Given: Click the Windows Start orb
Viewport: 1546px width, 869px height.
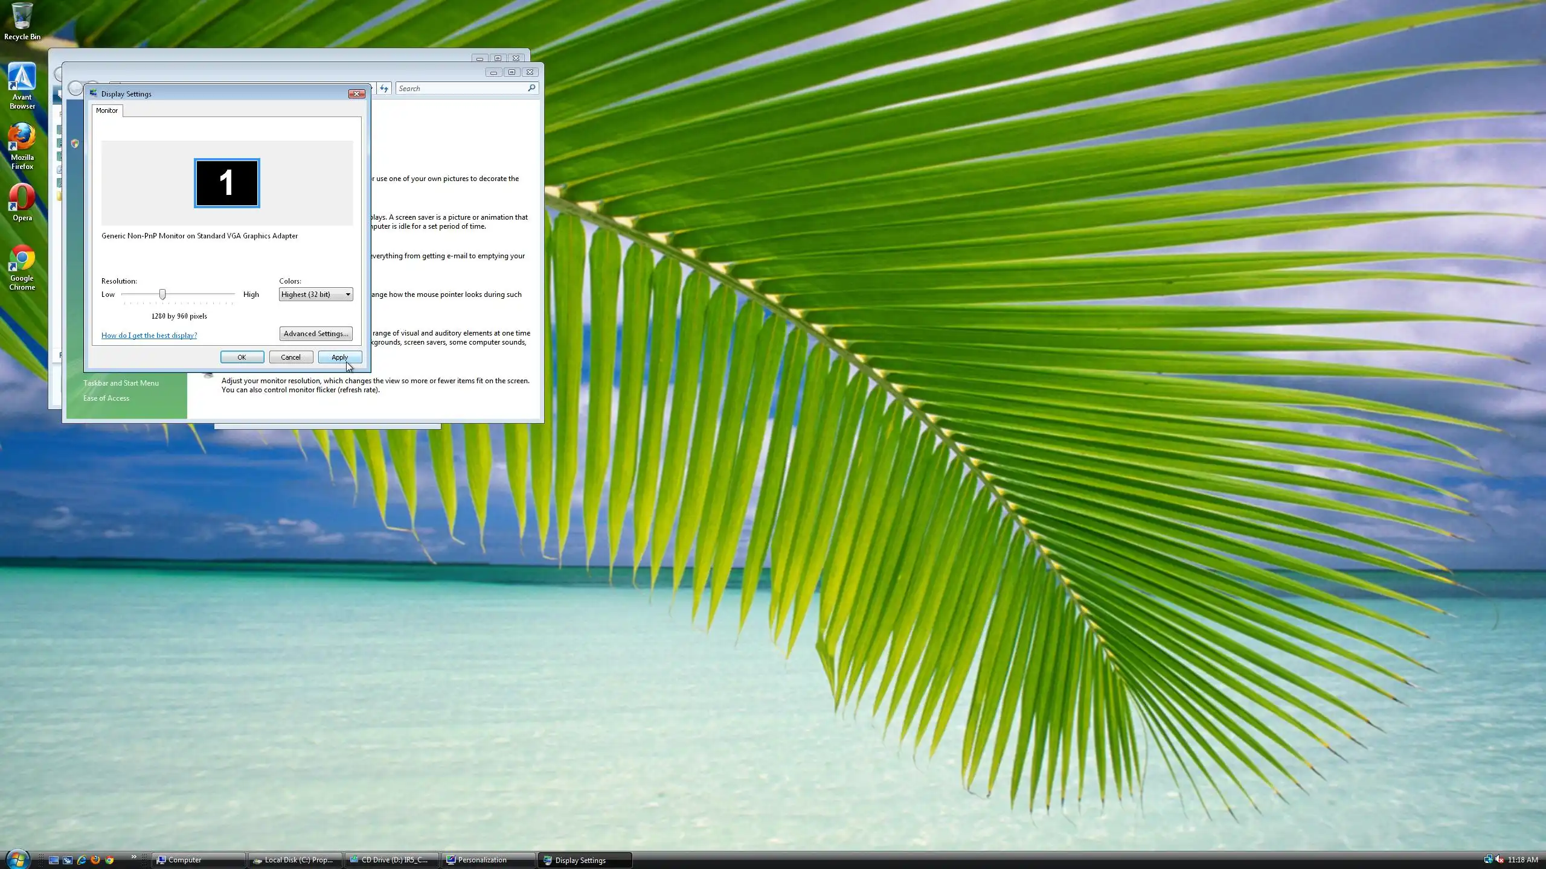Looking at the screenshot, I should click(16, 859).
